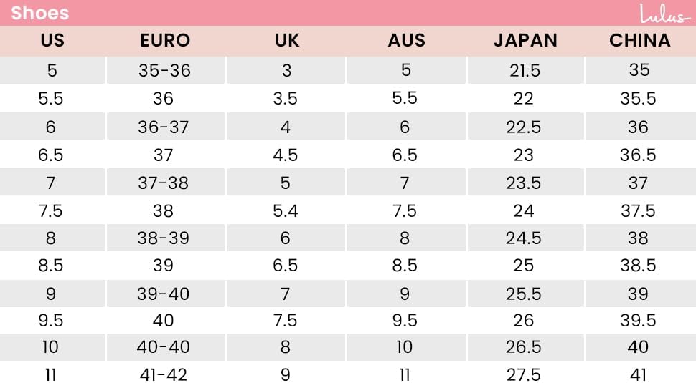This screenshot has height=383, width=696.
Task: Click the EURO 39-40 cell
Action: (x=164, y=294)
